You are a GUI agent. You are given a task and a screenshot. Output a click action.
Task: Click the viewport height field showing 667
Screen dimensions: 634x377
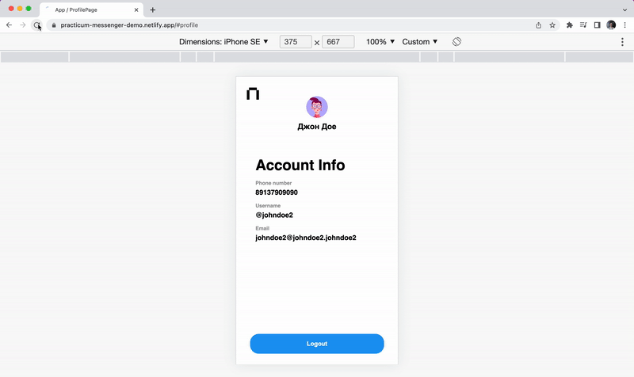pyautogui.click(x=338, y=42)
